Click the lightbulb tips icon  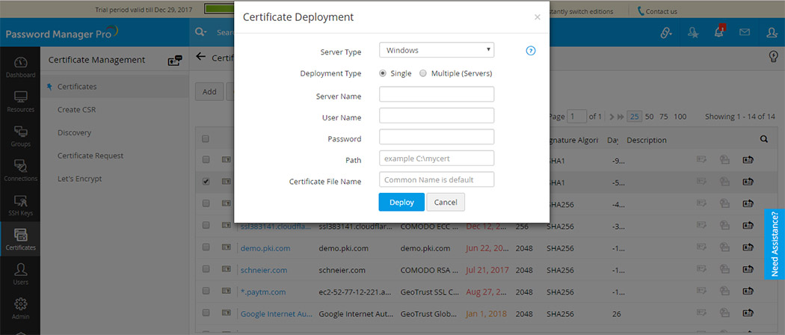(774, 57)
